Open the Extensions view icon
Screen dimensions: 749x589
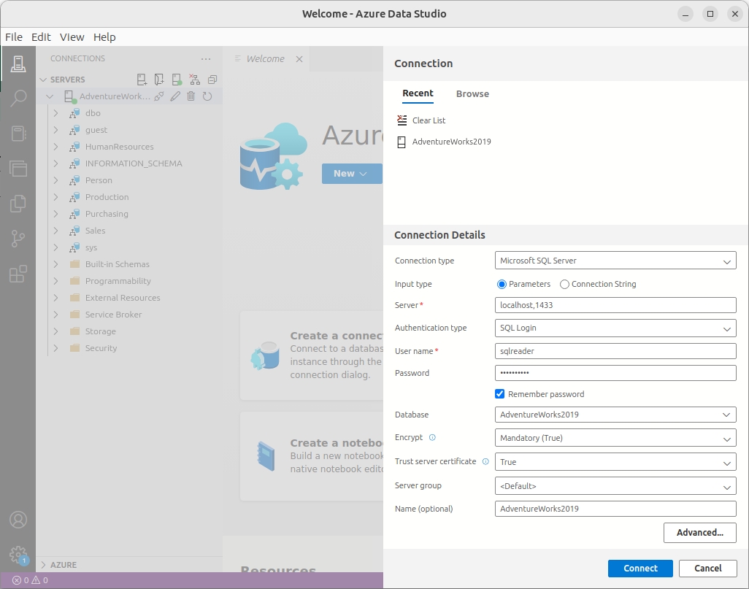click(18, 274)
